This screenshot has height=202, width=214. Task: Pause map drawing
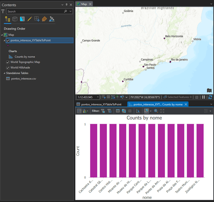[x=204, y=97]
